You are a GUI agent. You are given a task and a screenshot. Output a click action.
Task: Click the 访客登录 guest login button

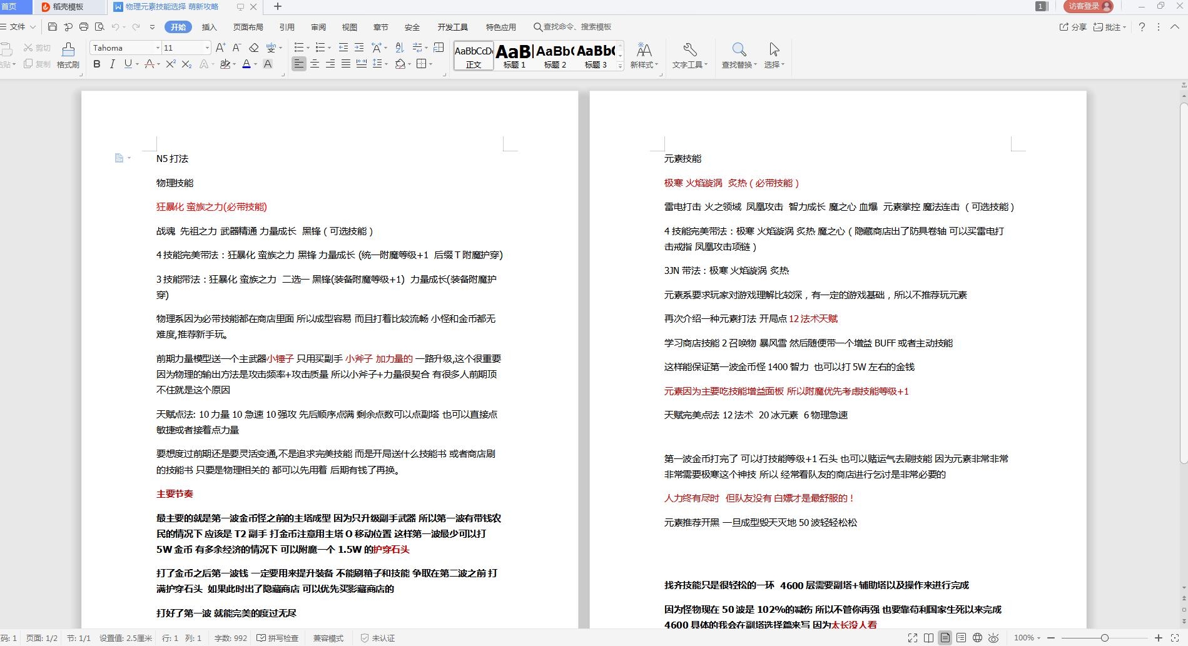coord(1089,6)
